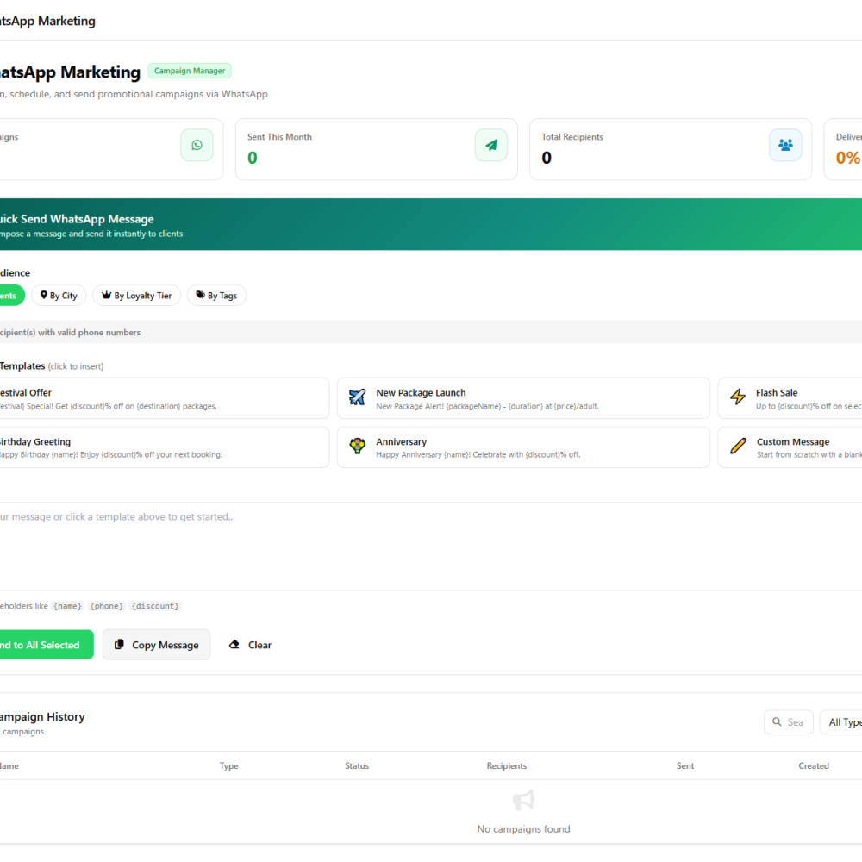The image size is (862, 862).
Task: Click the paper plane Sent This Month icon
Action: pos(491,145)
